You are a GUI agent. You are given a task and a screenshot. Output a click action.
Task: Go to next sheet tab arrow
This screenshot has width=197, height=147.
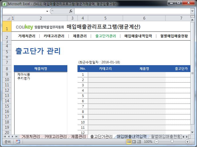click(x=13, y=136)
